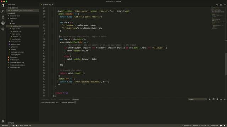The height and width of the screenshot is (127, 227).
Task: Click the master branch indicator
Action: point(5,126)
